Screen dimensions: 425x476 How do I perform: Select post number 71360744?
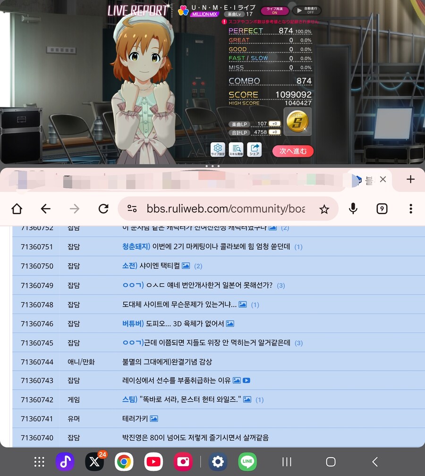(37, 362)
